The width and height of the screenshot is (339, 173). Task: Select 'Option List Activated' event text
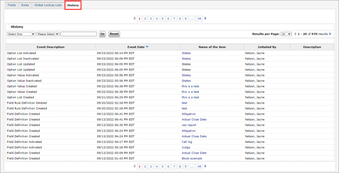21,53
